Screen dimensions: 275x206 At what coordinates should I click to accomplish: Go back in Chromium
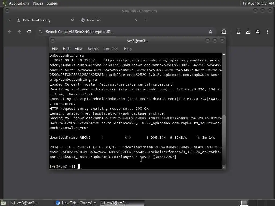10,32
